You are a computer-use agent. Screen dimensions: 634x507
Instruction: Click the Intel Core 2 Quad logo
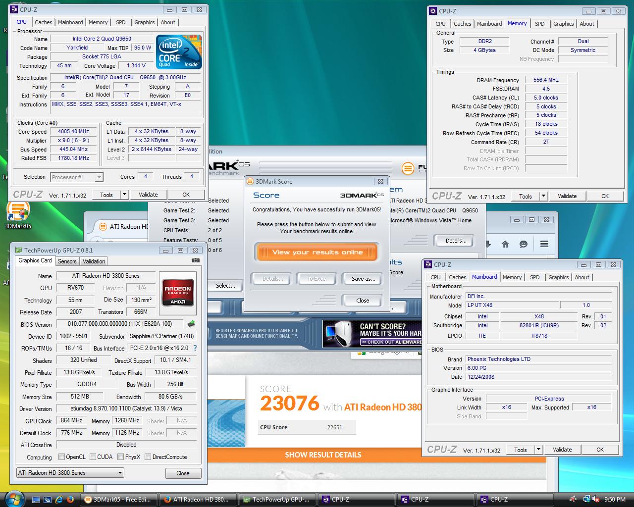pos(179,51)
